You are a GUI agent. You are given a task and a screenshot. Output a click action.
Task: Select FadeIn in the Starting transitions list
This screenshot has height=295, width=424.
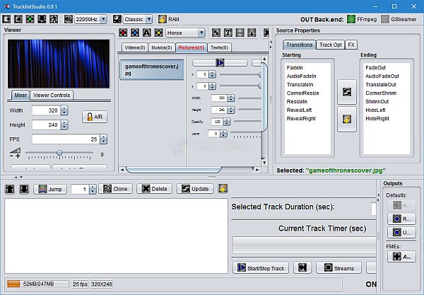[x=295, y=66]
